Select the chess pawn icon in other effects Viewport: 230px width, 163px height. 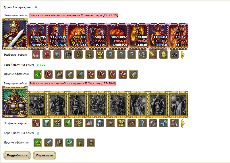click(80, 143)
